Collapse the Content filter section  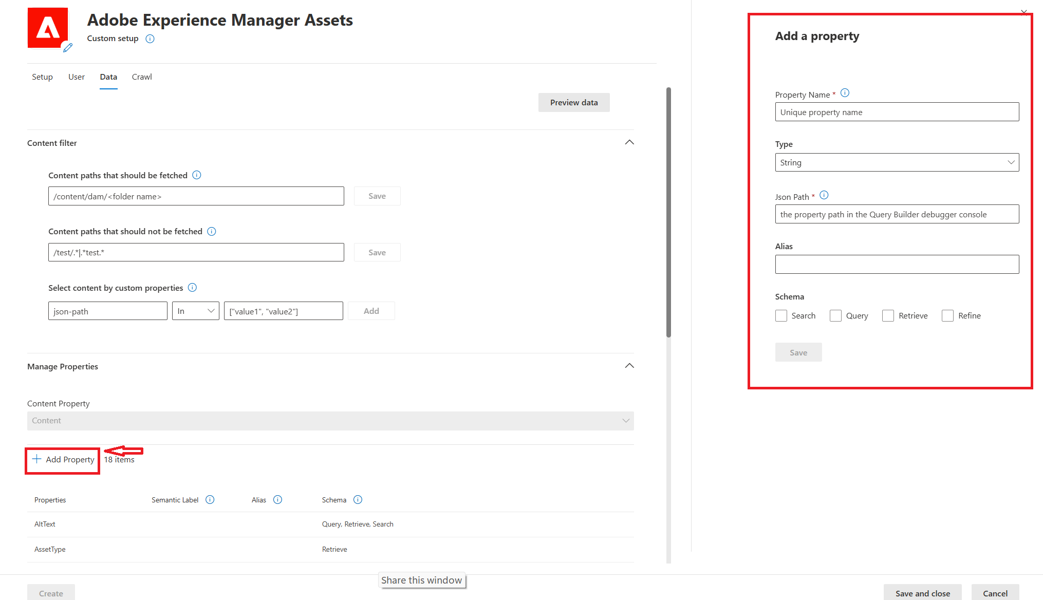tap(629, 142)
